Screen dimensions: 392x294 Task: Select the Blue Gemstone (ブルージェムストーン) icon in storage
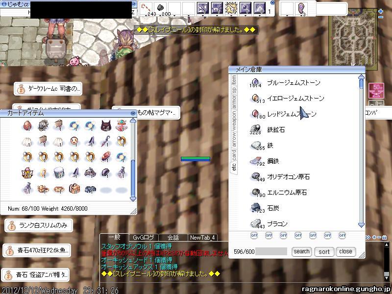point(255,82)
